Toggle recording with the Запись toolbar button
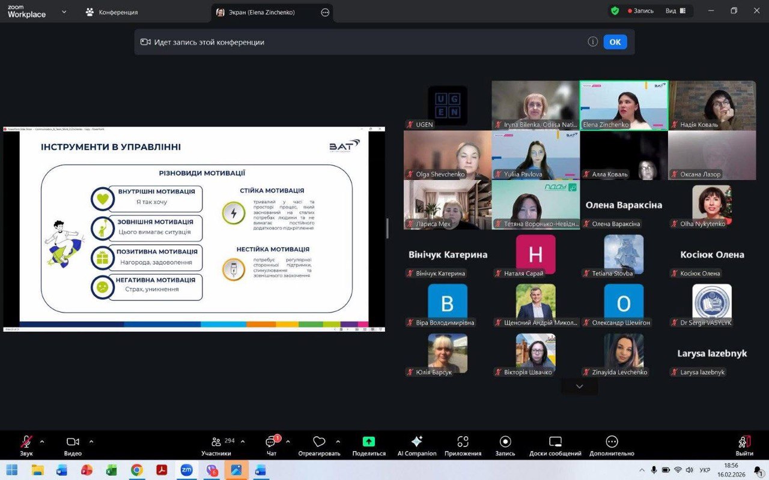 coord(505,442)
